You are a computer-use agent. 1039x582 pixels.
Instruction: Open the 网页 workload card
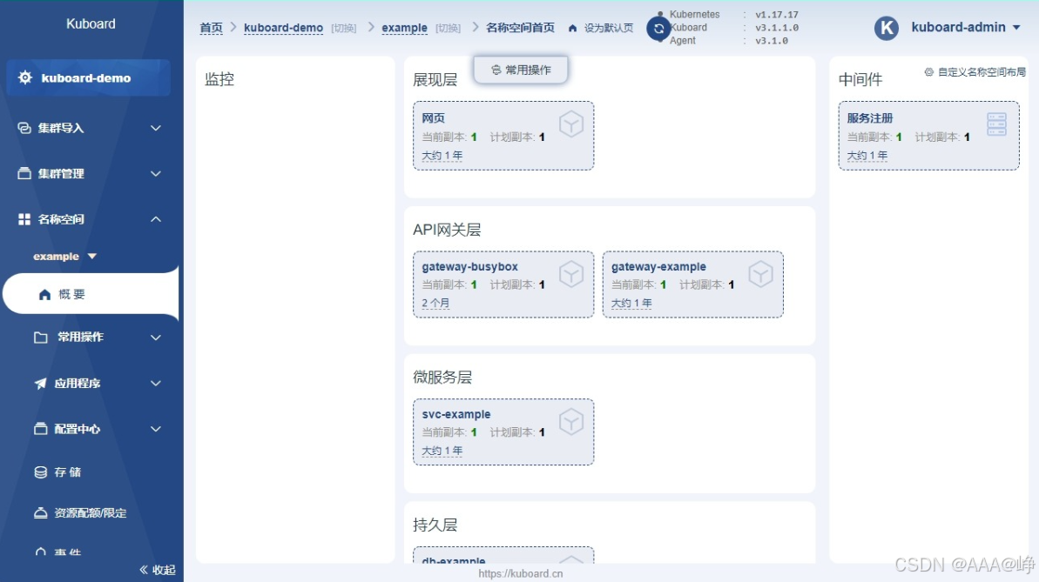pos(503,136)
